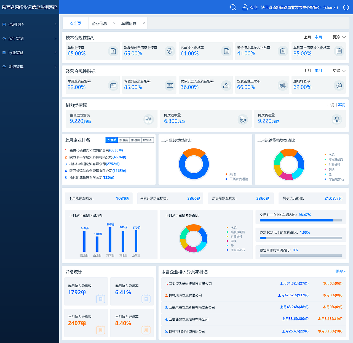This screenshot has width=353, height=343.
Task: Click the 昨日接入异常率 calendar icon
Action: 146,299
